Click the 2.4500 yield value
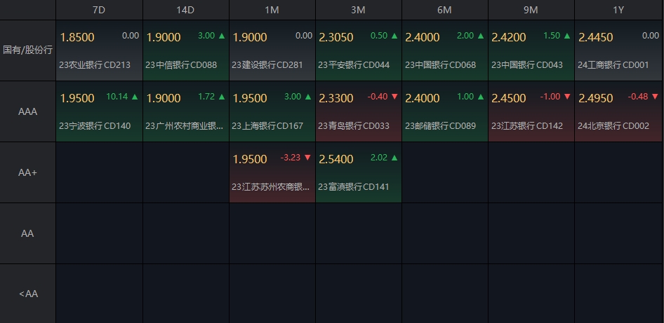 tap(509, 98)
